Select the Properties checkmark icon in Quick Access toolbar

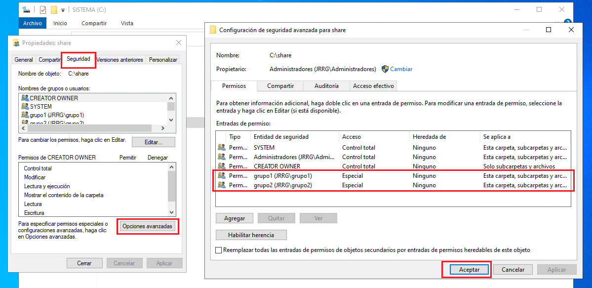[43, 9]
